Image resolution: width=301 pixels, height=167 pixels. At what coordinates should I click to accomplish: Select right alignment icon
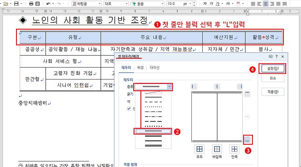tap(272, 4)
